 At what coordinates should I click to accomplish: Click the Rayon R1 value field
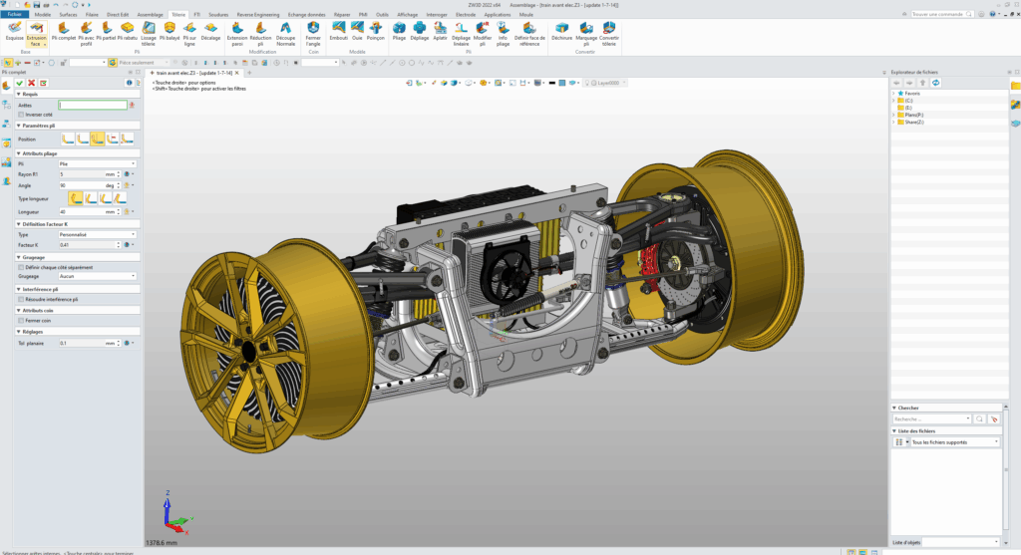coord(82,174)
